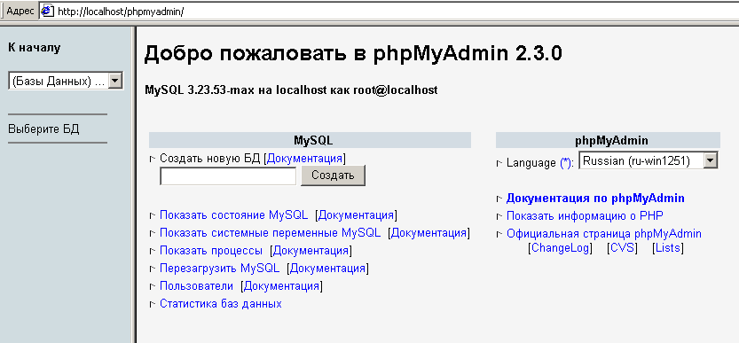Click the "Адрес" address label
739x343 pixels.
coord(20,12)
